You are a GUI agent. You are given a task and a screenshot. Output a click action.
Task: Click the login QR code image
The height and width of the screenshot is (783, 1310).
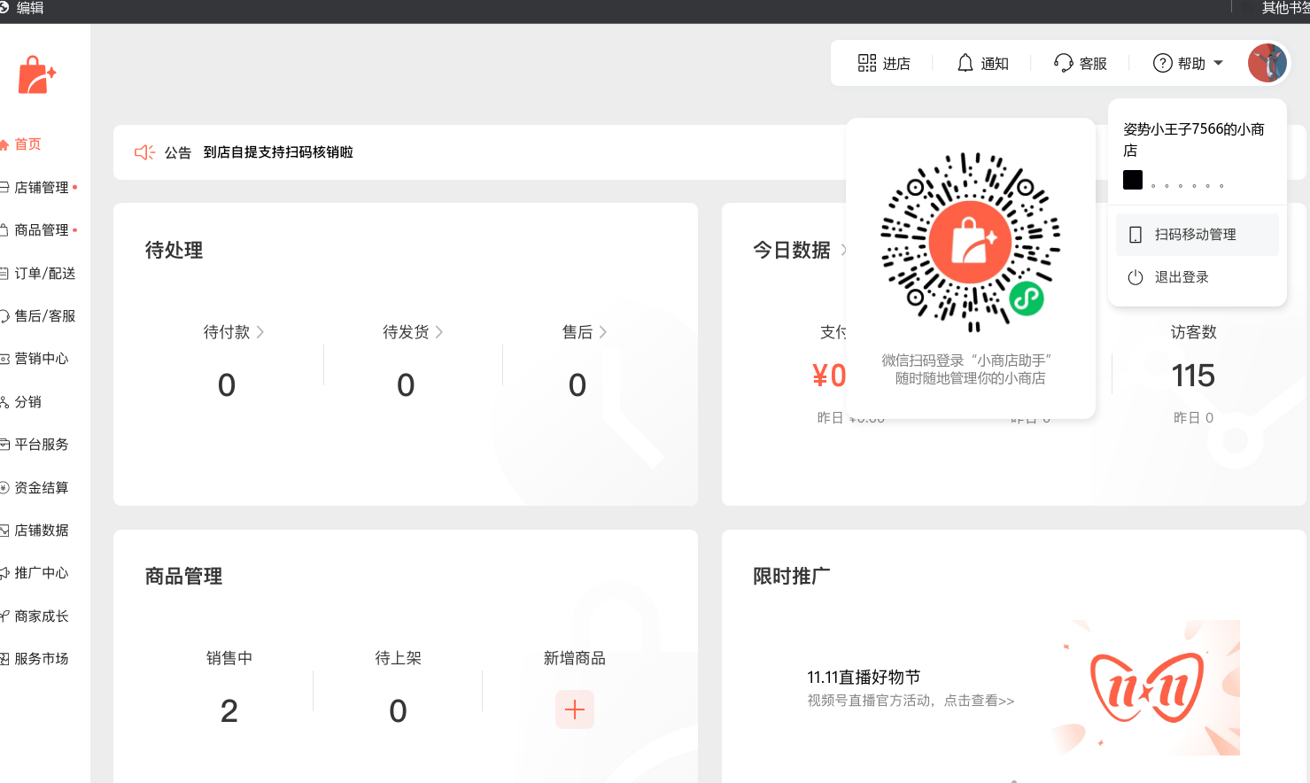(x=971, y=242)
